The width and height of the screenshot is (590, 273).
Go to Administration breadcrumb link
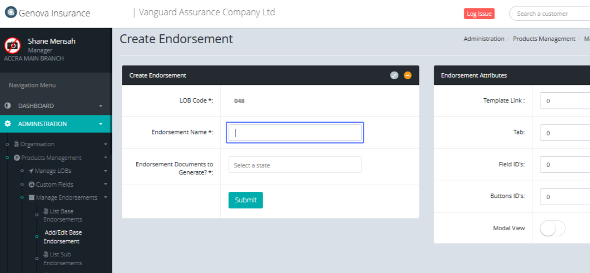tap(484, 39)
